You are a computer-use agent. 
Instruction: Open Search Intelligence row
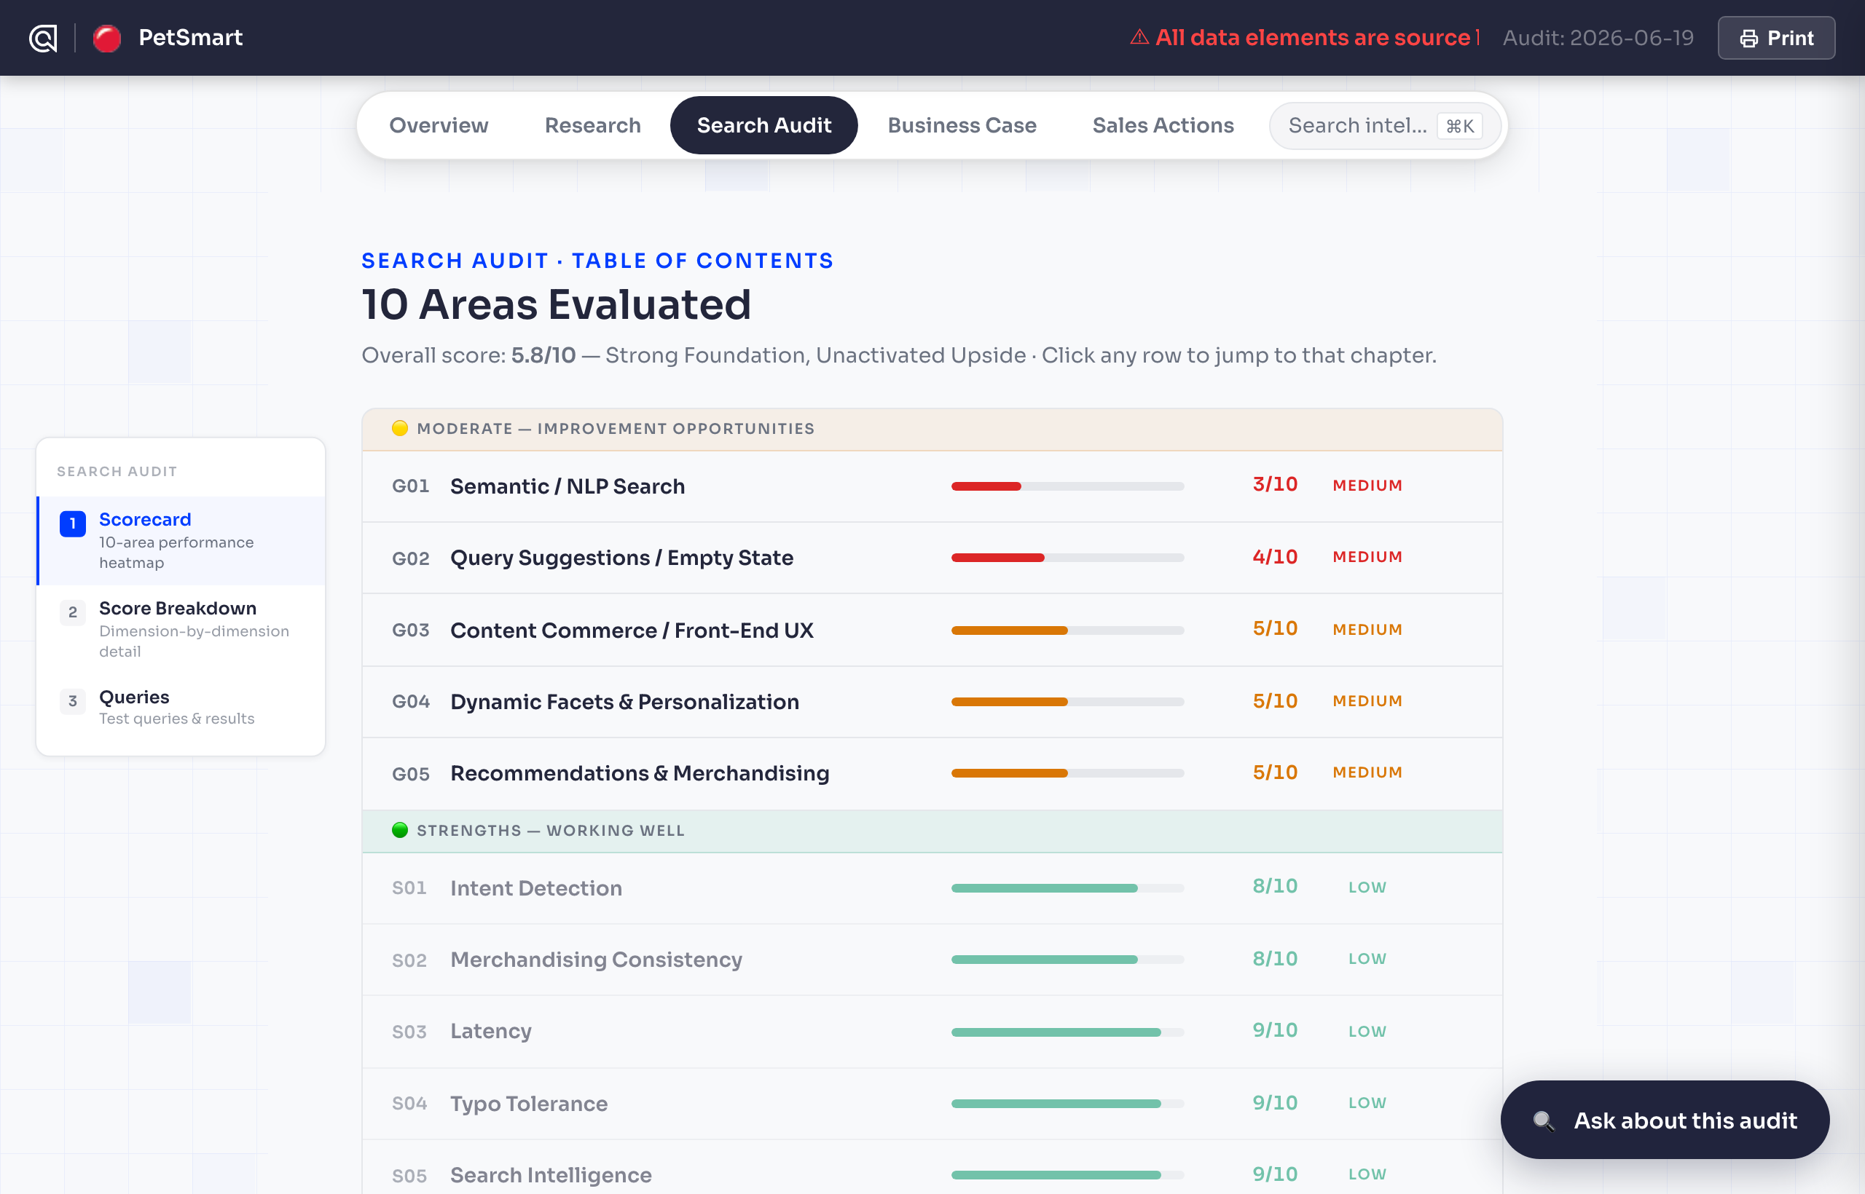[932, 1168]
